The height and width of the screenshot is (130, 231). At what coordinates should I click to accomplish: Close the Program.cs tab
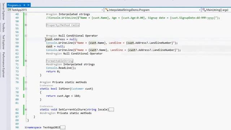tap(29, 5)
